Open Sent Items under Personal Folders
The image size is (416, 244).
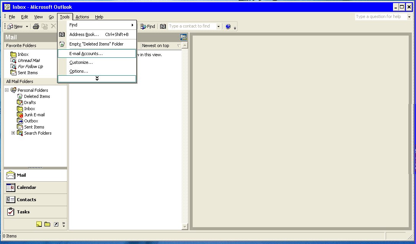point(34,127)
